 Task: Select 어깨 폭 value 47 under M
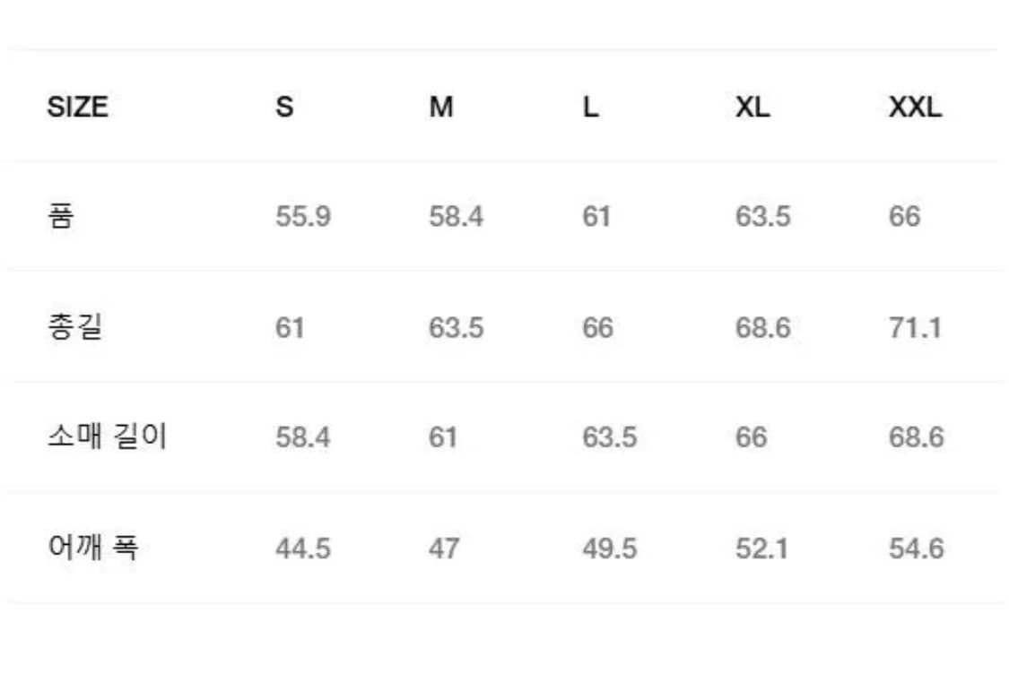coord(443,548)
